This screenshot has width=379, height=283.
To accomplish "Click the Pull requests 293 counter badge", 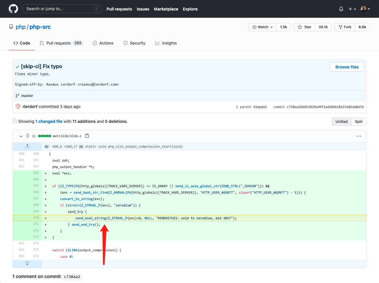I will (x=78, y=43).
